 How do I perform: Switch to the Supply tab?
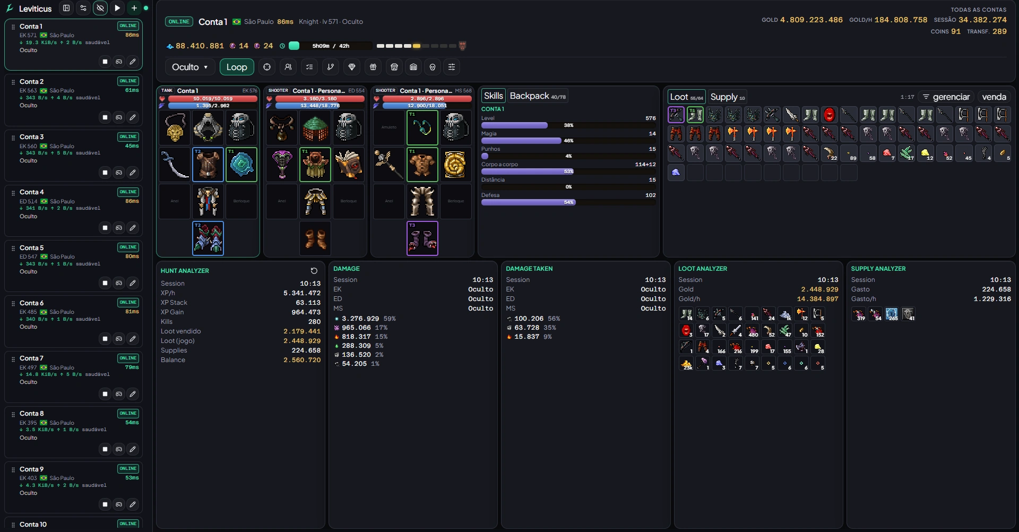(728, 97)
